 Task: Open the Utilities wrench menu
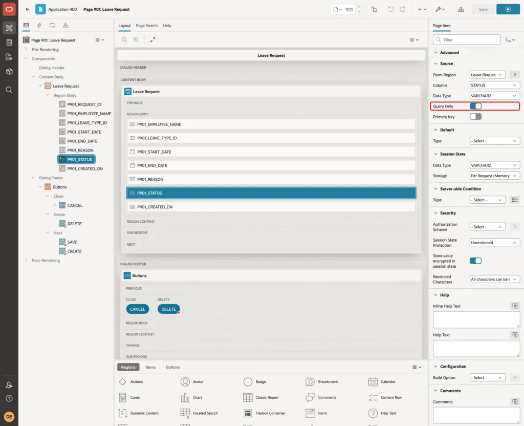440,9
